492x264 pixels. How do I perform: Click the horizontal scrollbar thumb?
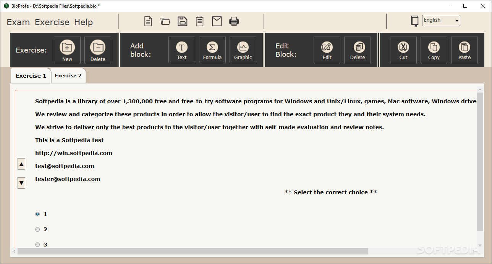coord(193,251)
